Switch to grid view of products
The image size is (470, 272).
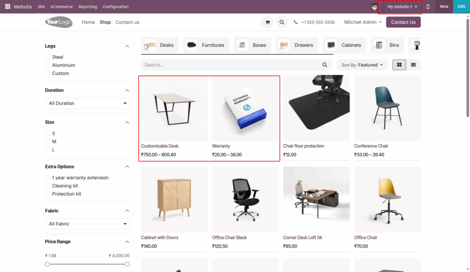(x=399, y=65)
